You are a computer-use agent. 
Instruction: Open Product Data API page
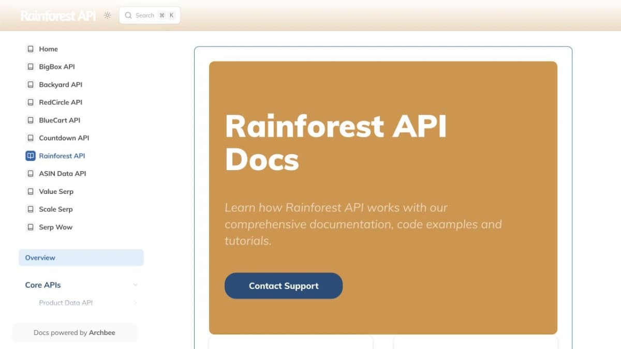(x=66, y=303)
